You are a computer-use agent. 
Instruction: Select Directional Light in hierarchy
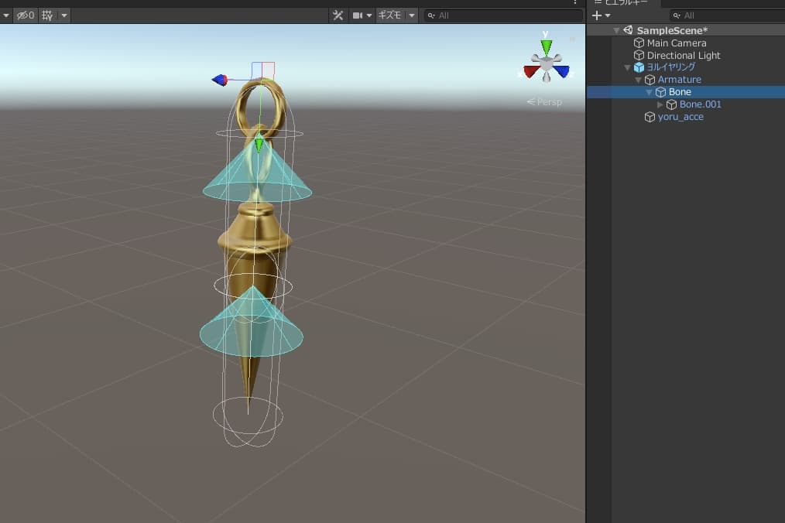point(684,55)
